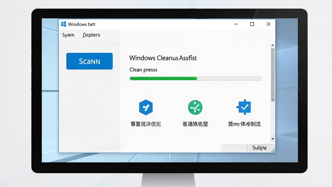Click the Windows logo in title bar
Image resolution: width=332 pixels, height=187 pixels.
click(x=64, y=24)
